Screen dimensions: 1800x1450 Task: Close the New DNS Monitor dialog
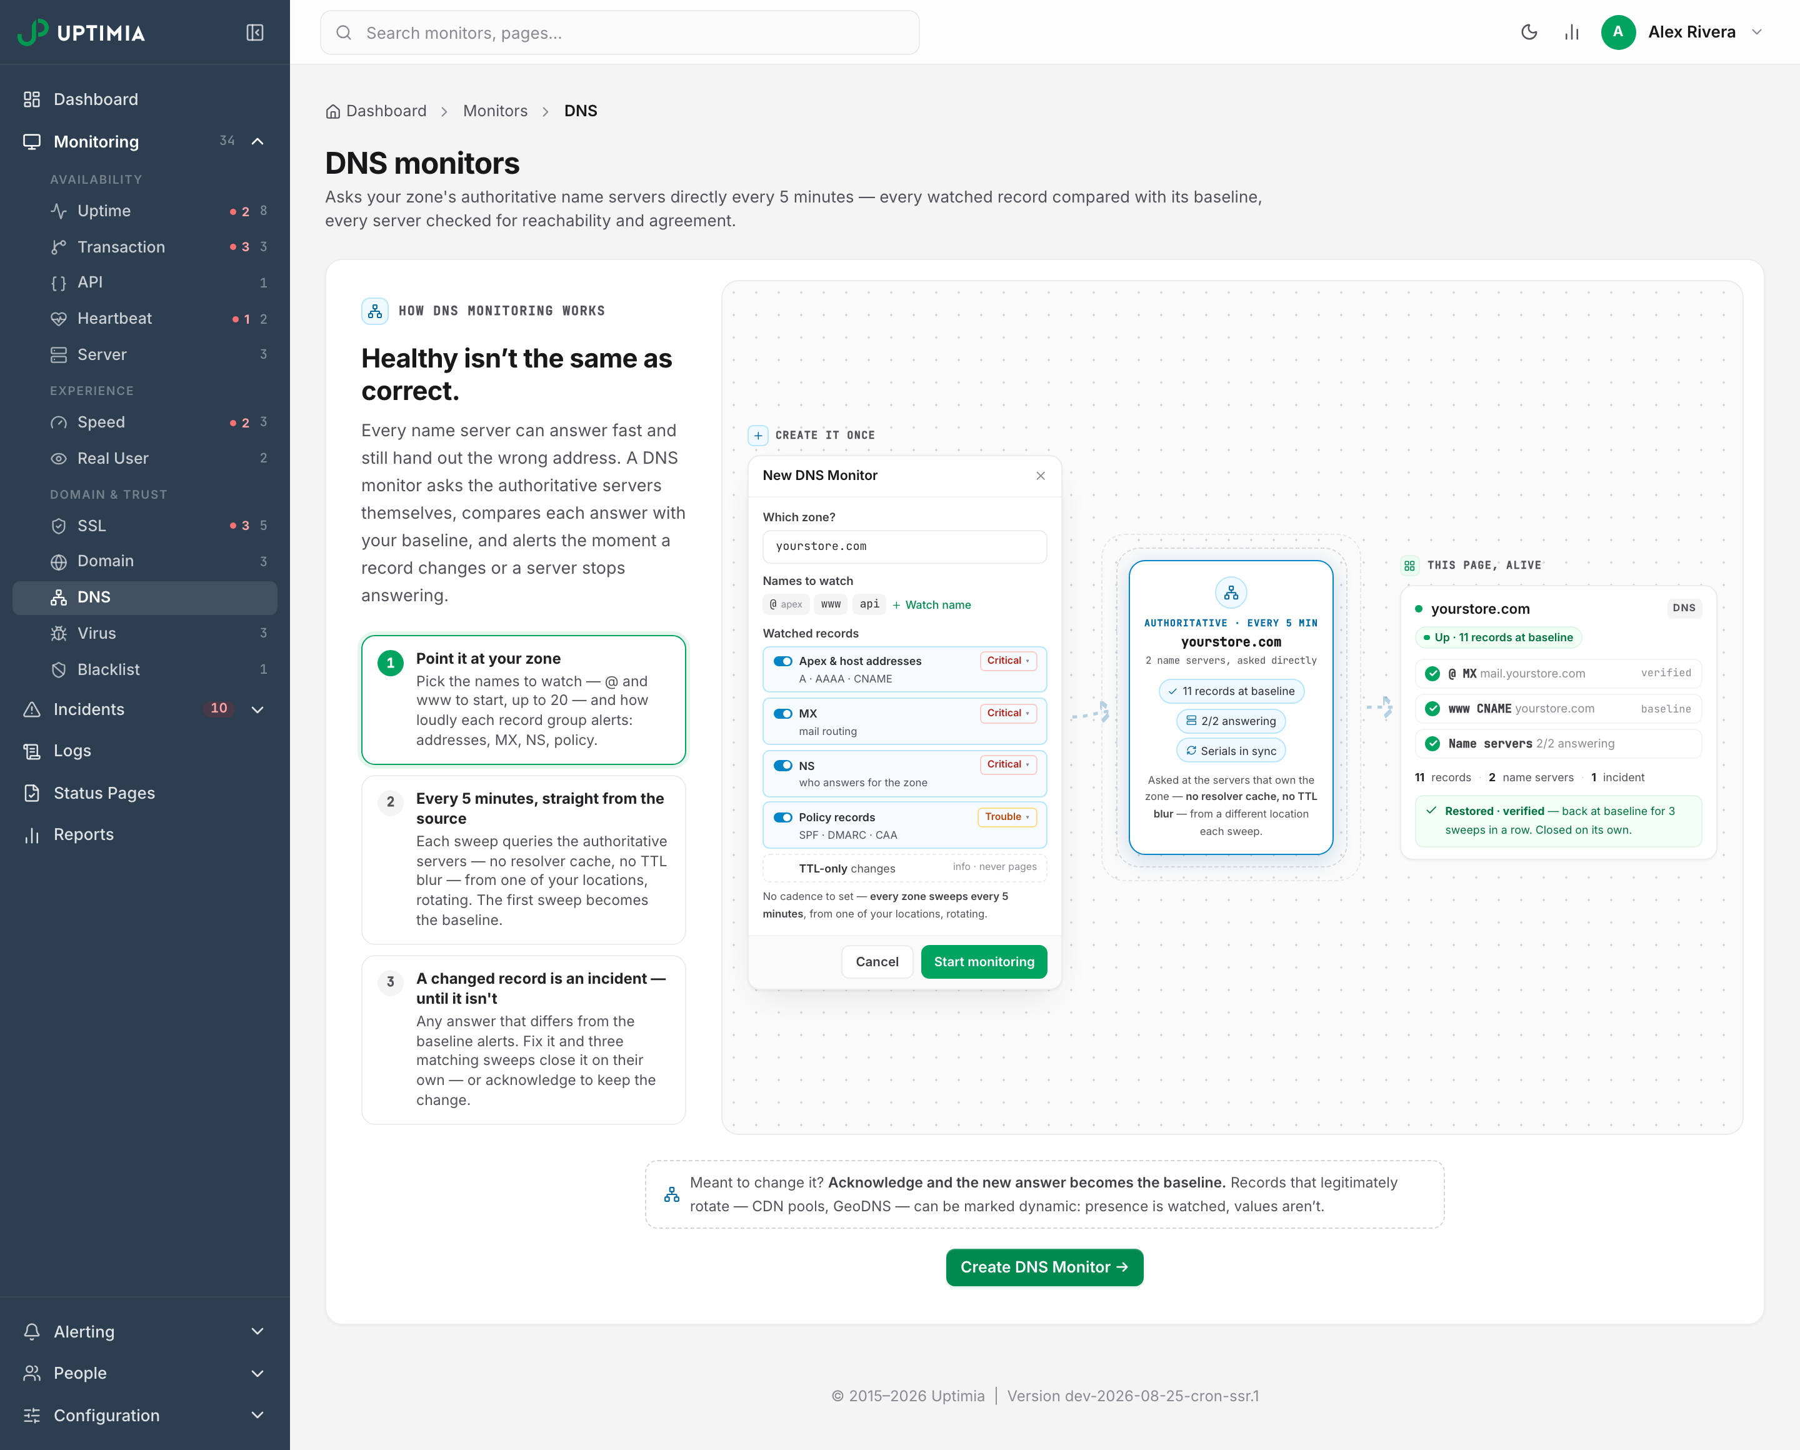pyautogui.click(x=1040, y=475)
